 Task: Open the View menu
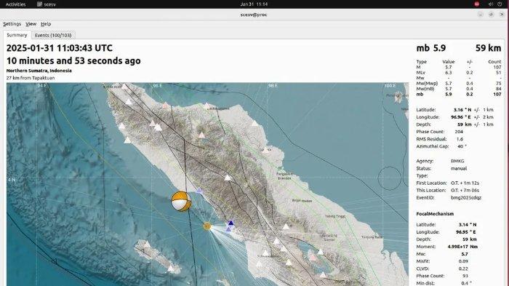click(31, 24)
